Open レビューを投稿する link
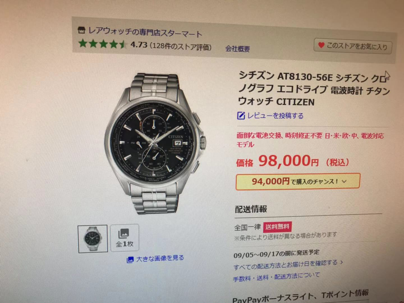 275,116
